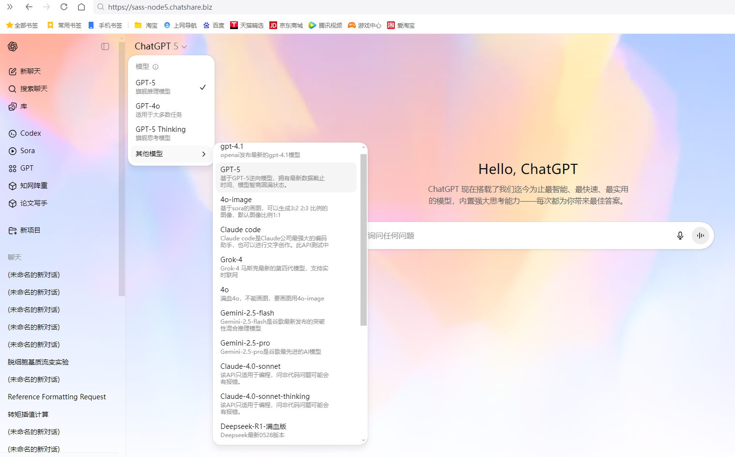Click the 询问任何问题 message input
735x457 pixels.
[518, 236]
